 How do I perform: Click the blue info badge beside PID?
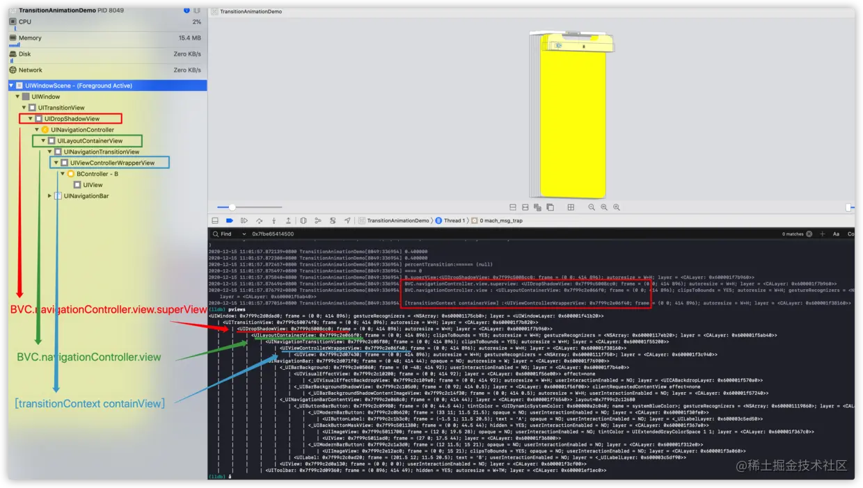pyautogui.click(x=187, y=10)
